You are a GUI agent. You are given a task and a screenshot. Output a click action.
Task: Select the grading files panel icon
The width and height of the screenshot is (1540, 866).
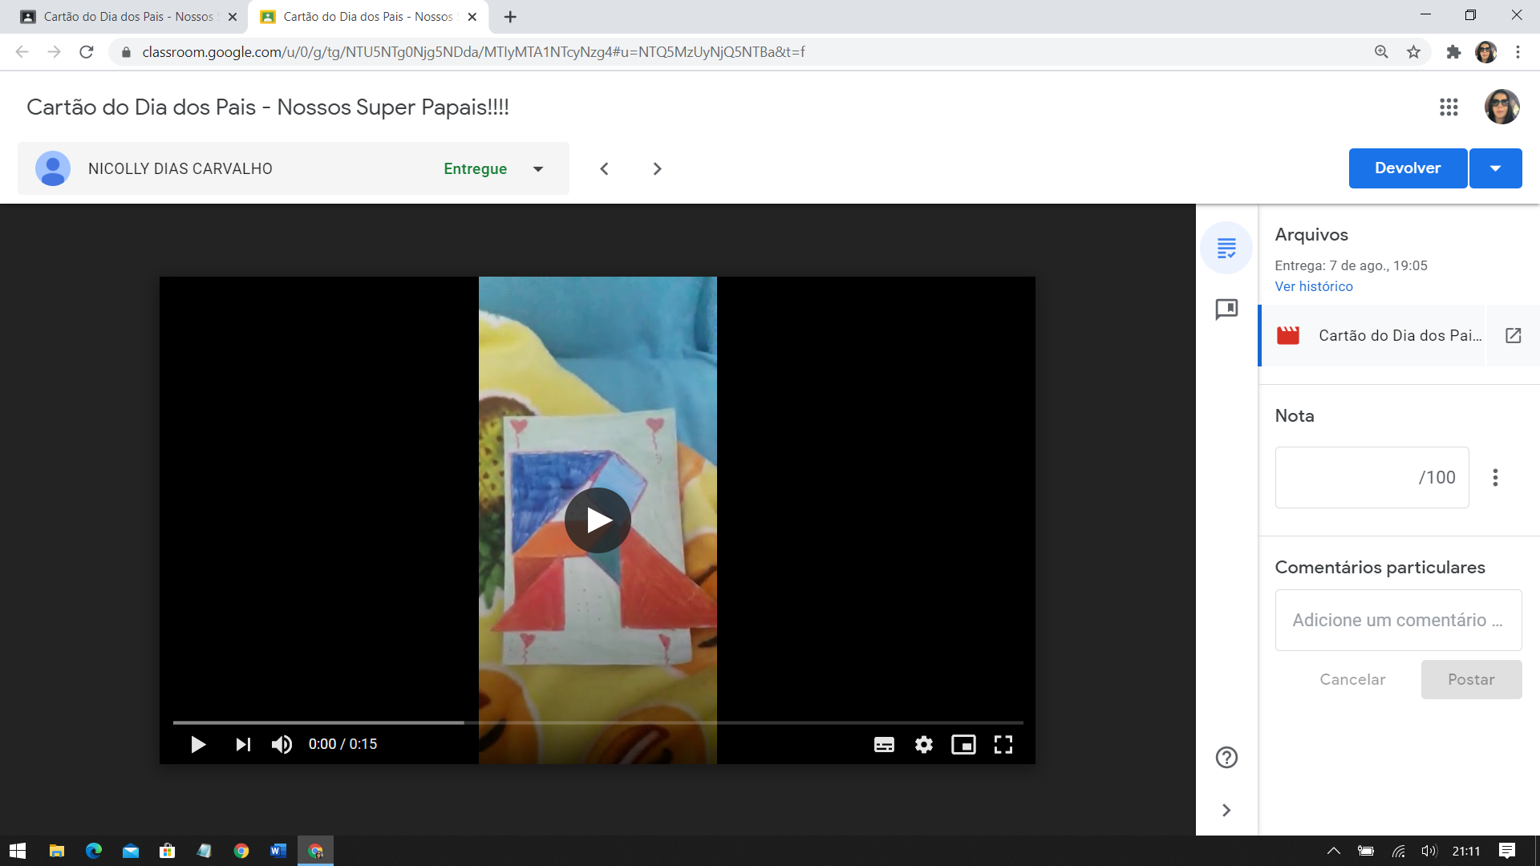pos(1226,248)
